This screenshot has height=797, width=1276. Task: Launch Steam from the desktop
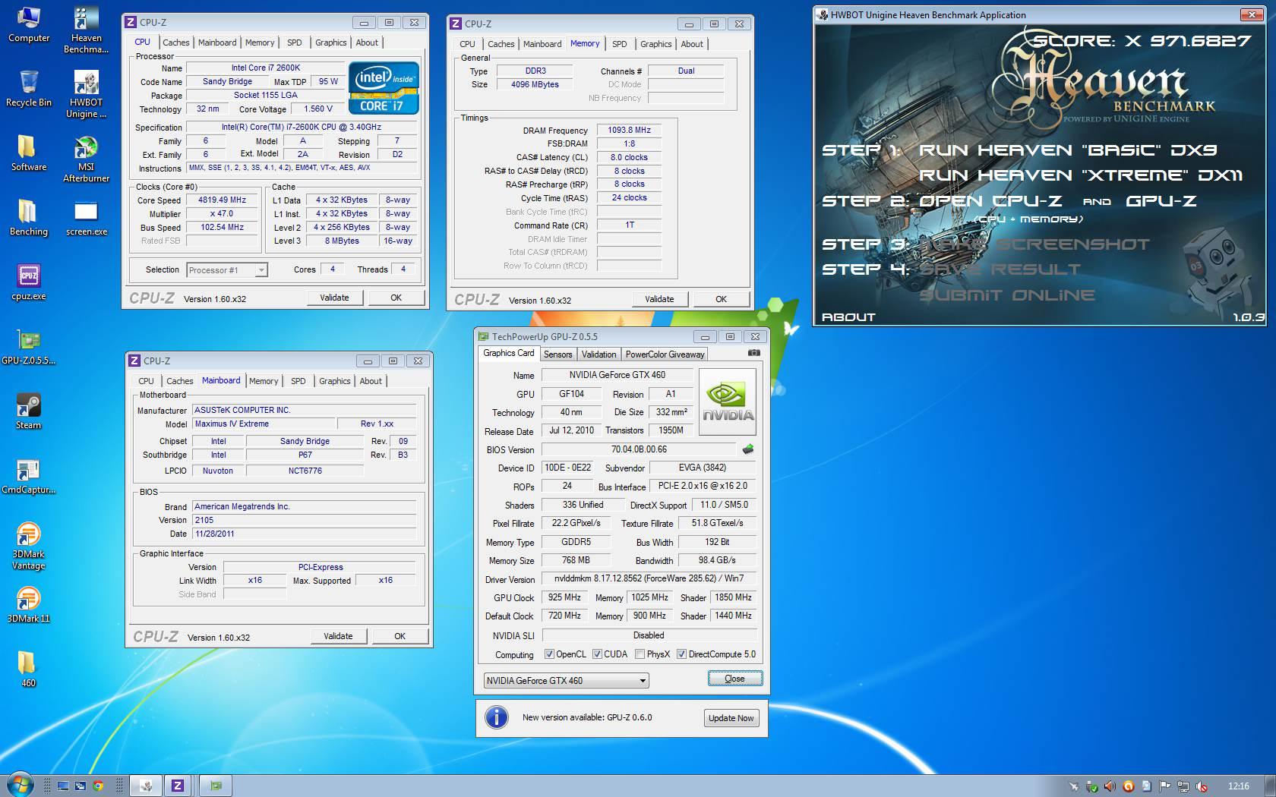point(28,411)
